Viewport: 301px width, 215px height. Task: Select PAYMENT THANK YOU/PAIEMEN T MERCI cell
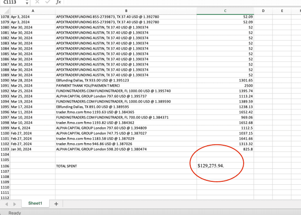(x=126, y=86)
